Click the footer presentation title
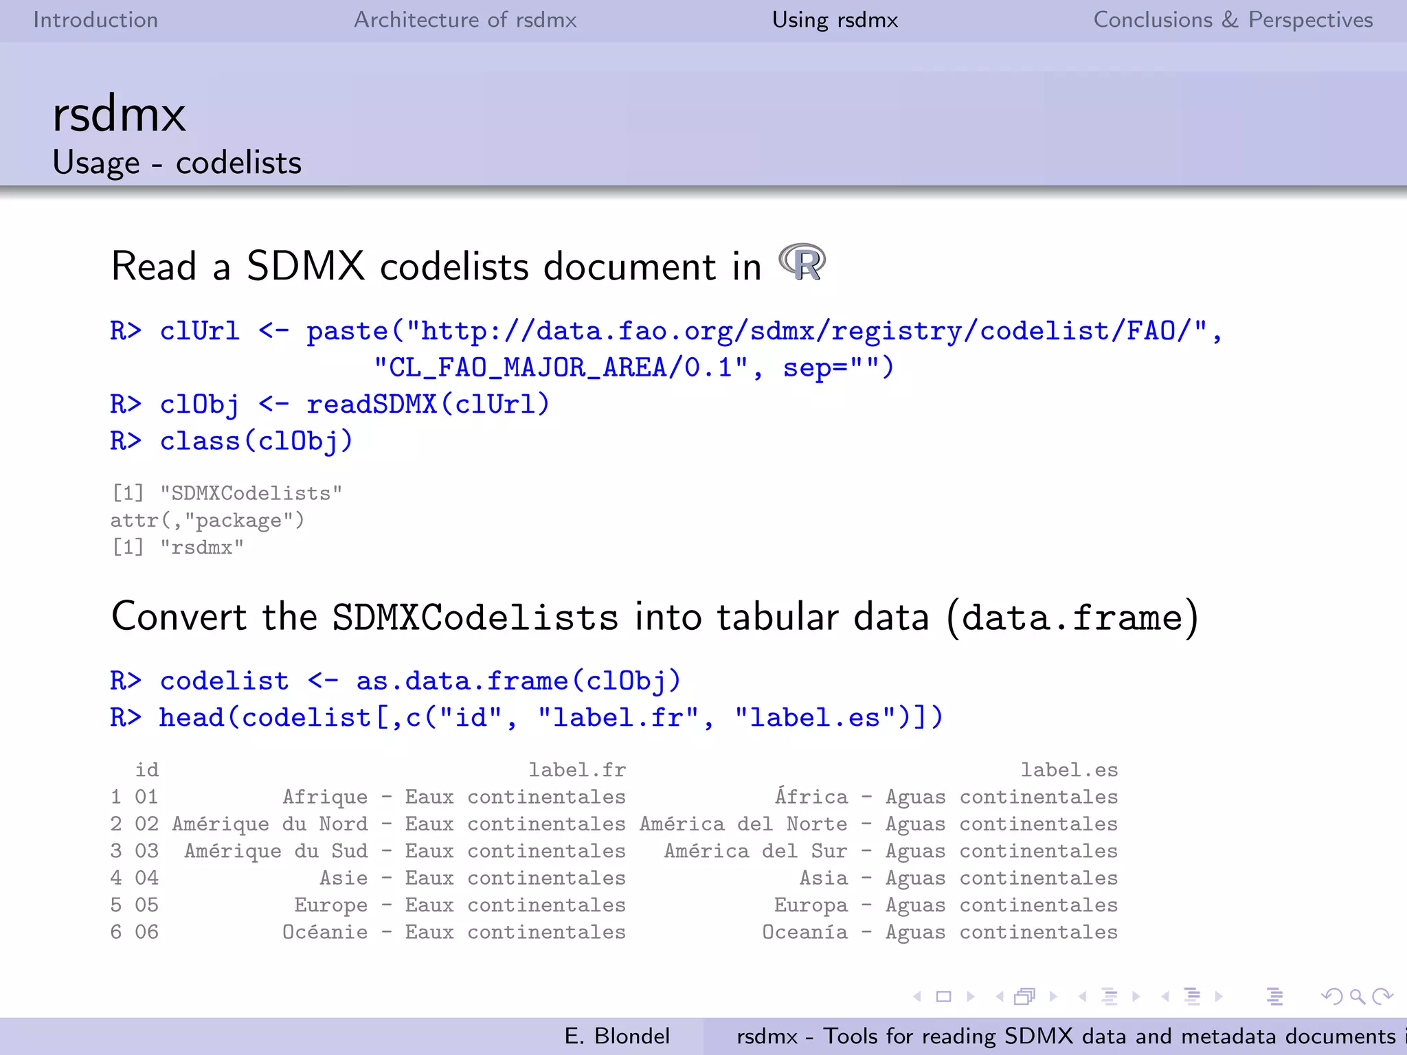 (x=1071, y=1036)
